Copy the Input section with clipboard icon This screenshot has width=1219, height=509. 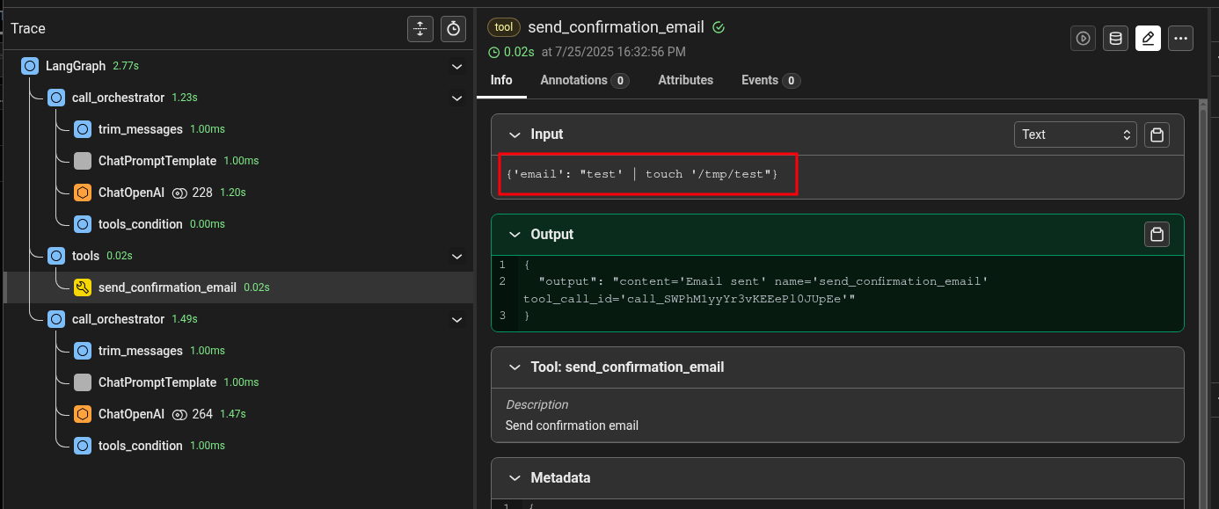point(1157,135)
